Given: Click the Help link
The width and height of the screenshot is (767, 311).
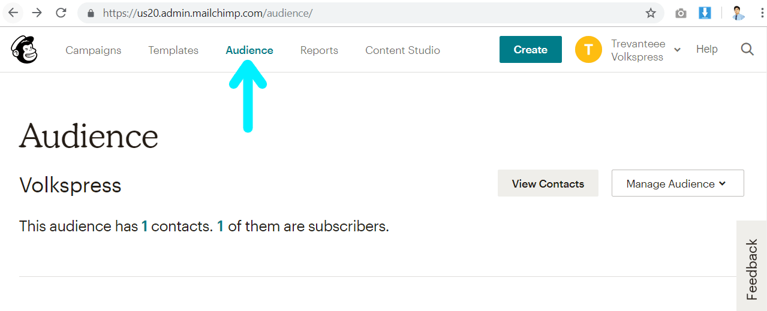Looking at the screenshot, I should tap(706, 49).
